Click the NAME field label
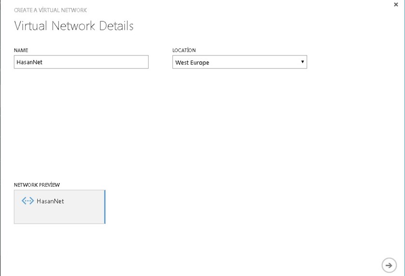This screenshot has height=276, width=405. tap(21, 50)
